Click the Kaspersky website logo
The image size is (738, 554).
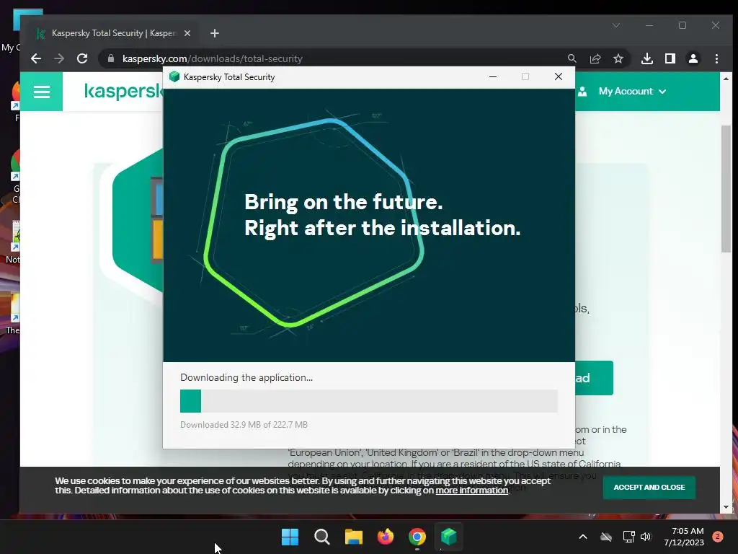(x=123, y=91)
